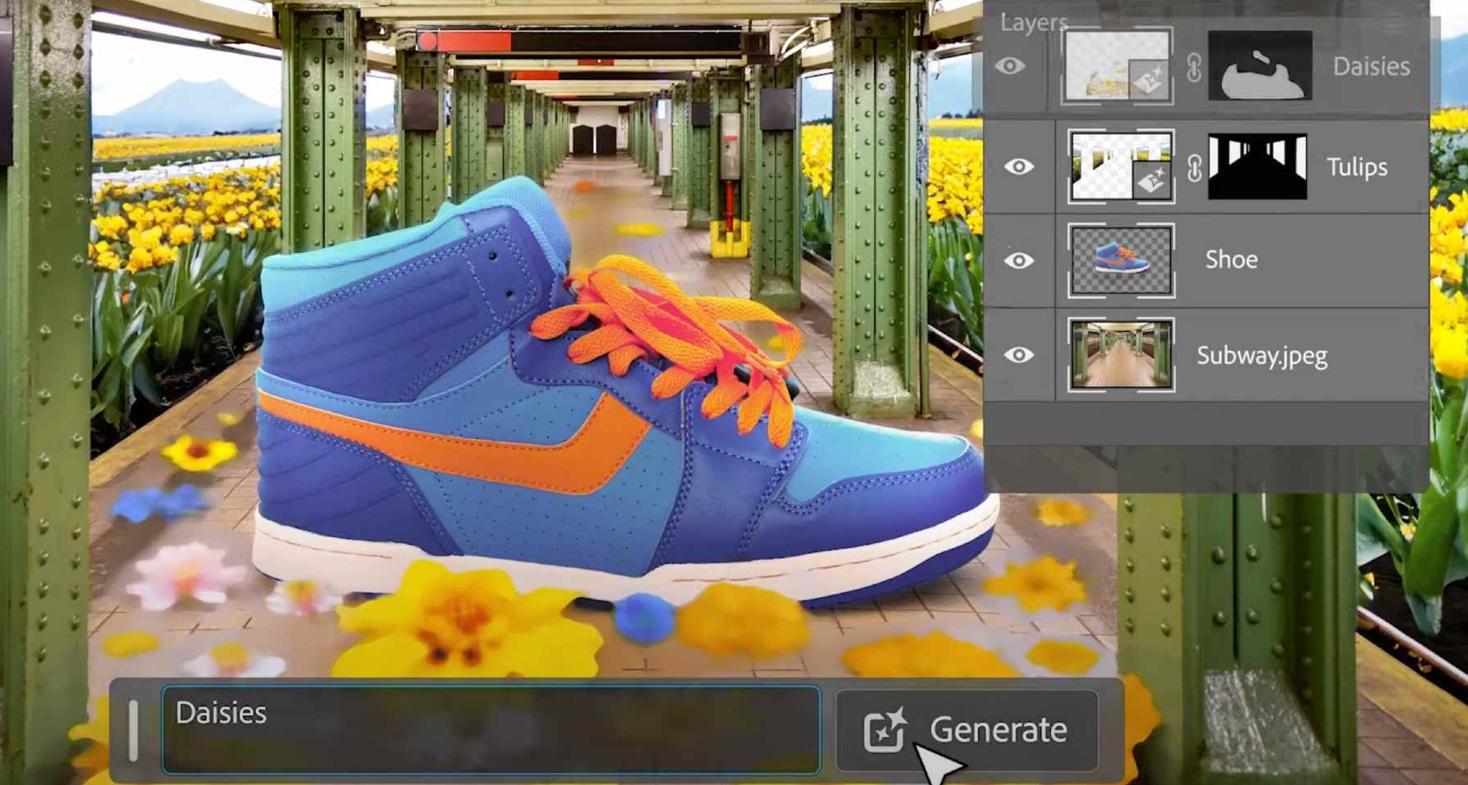Click the link icon on Tulips layer

[1194, 168]
